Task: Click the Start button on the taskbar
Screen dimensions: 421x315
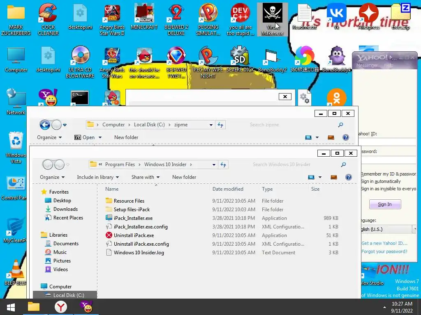Action: [11, 307]
